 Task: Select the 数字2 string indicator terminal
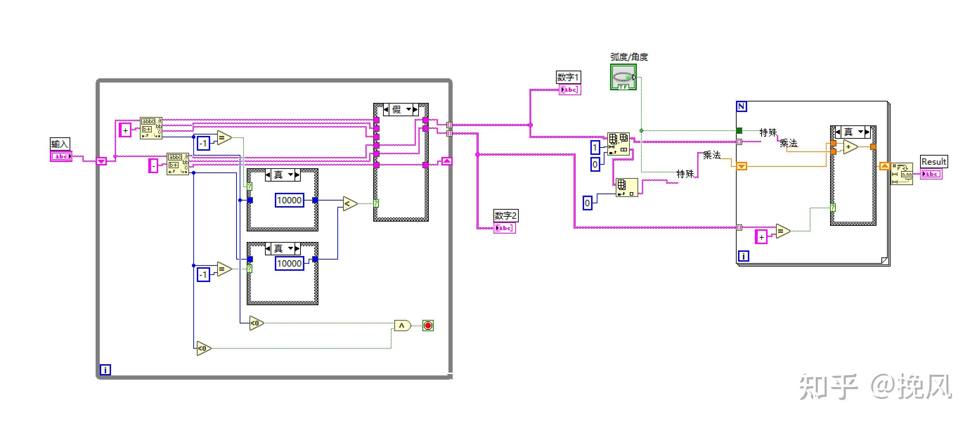(x=504, y=228)
